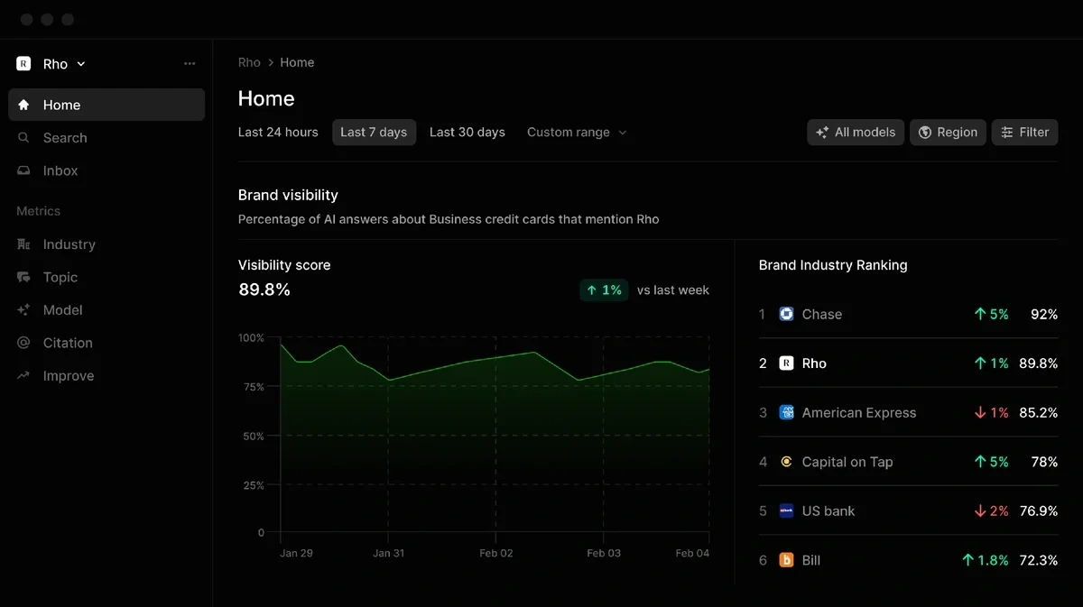Click the Rho workspace logo icon

point(23,63)
